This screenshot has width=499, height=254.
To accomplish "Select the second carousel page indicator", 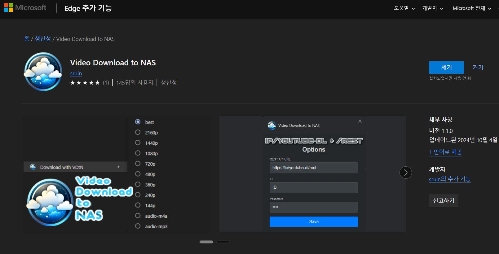I will (223, 242).
